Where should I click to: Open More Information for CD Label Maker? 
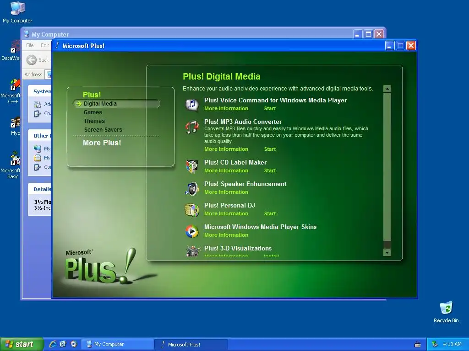(x=226, y=170)
